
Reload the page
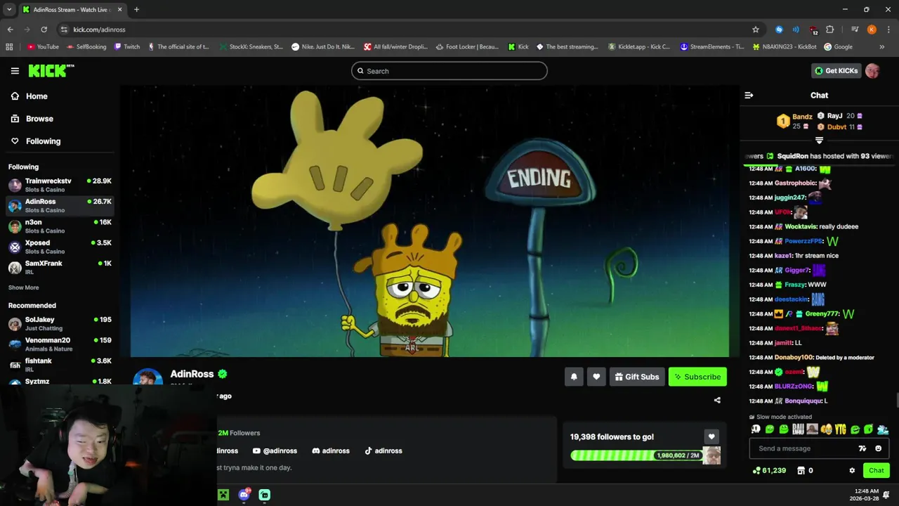[x=44, y=30]
